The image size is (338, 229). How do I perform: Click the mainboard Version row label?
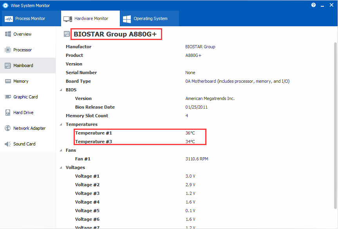pos(74,64)
